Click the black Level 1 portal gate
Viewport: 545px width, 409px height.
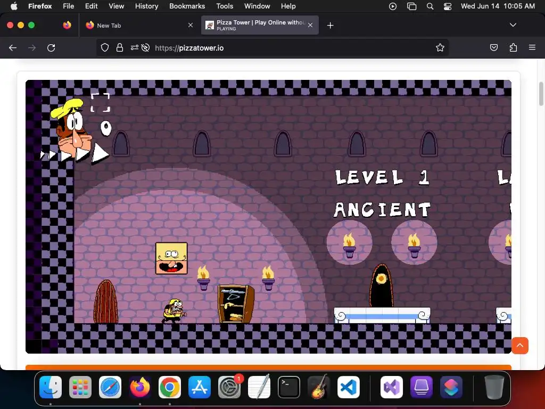click(381, 286)
